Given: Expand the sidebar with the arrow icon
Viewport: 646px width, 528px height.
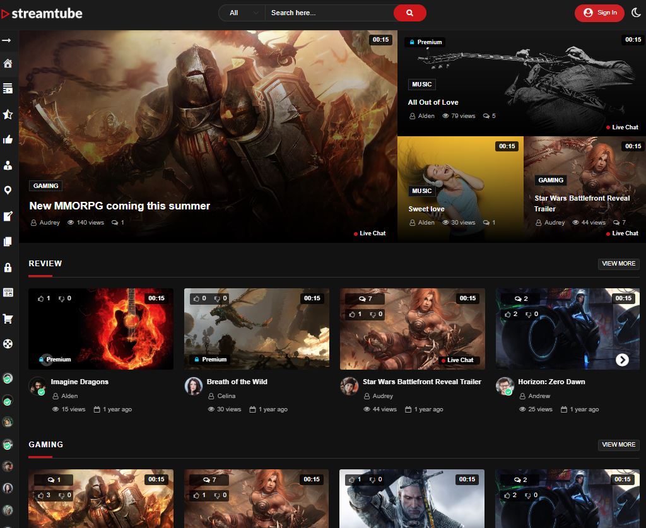Looking at the screenshot, I should (x=6, y=40).
